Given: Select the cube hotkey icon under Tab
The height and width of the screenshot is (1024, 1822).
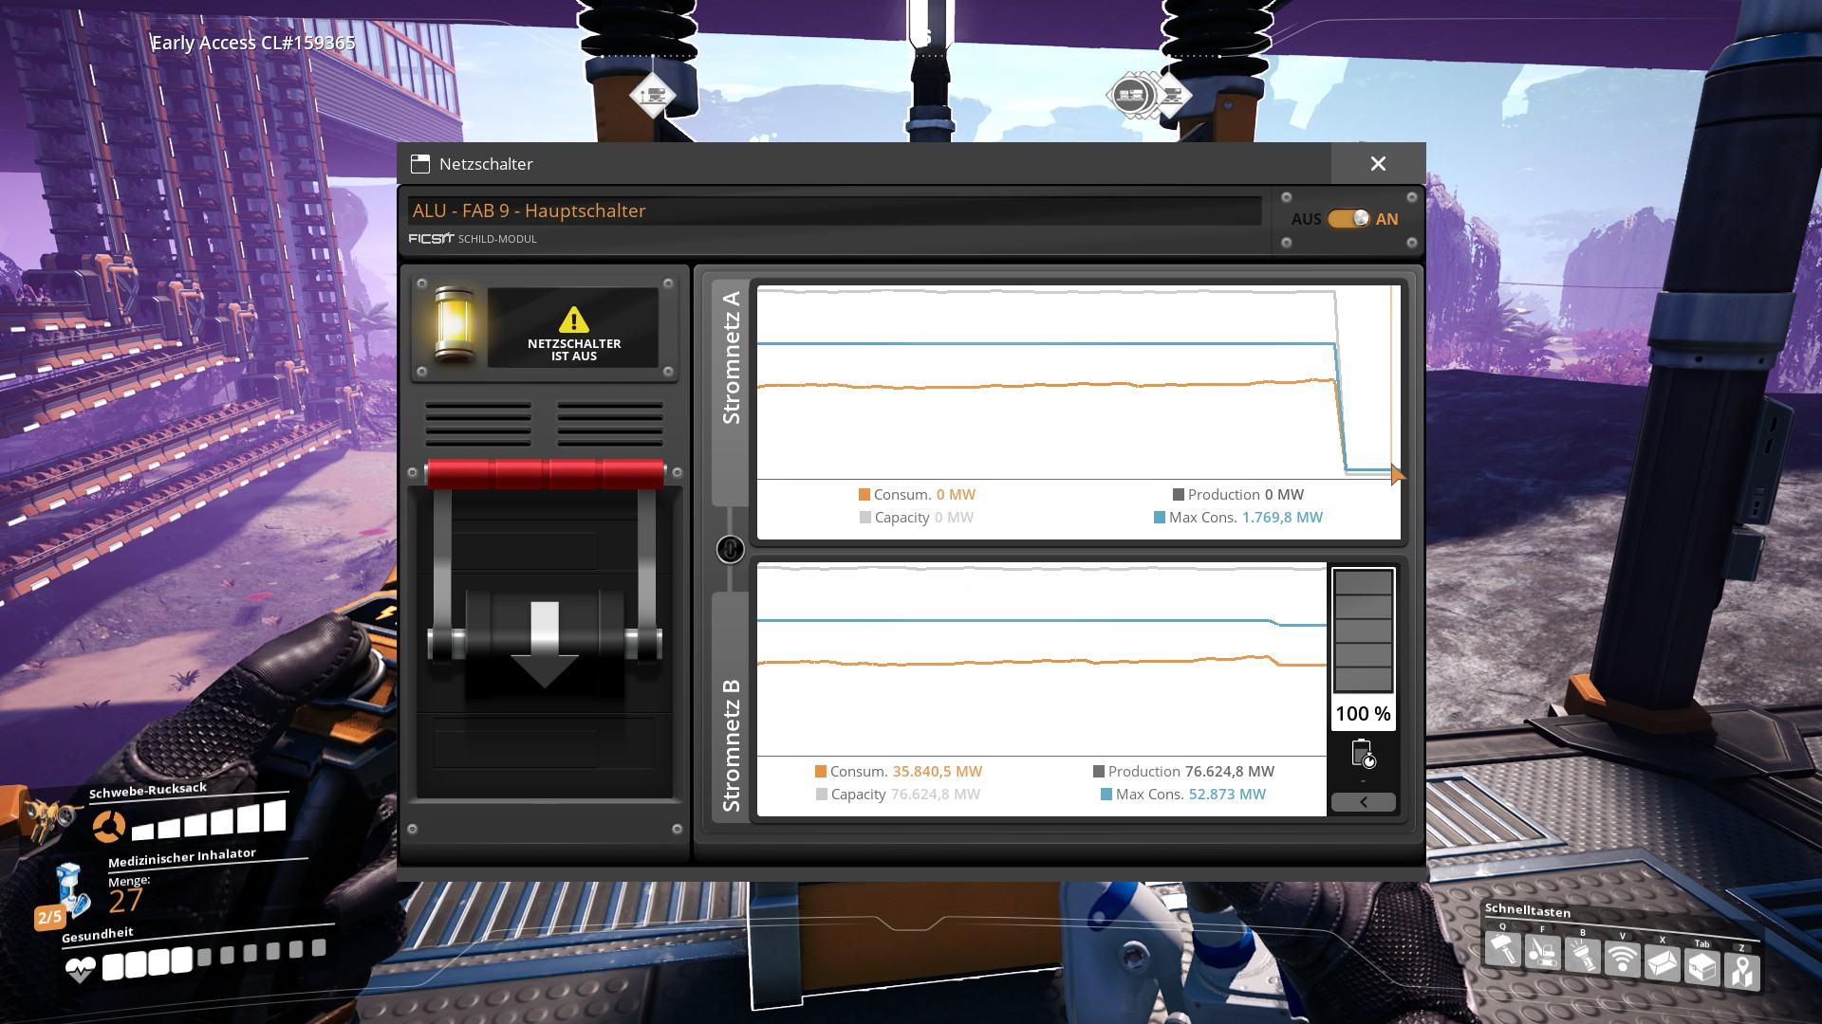Looking at the screenshot, I should (x=1702, y=967).
